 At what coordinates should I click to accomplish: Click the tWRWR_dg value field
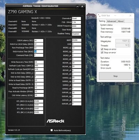point(77,96)
